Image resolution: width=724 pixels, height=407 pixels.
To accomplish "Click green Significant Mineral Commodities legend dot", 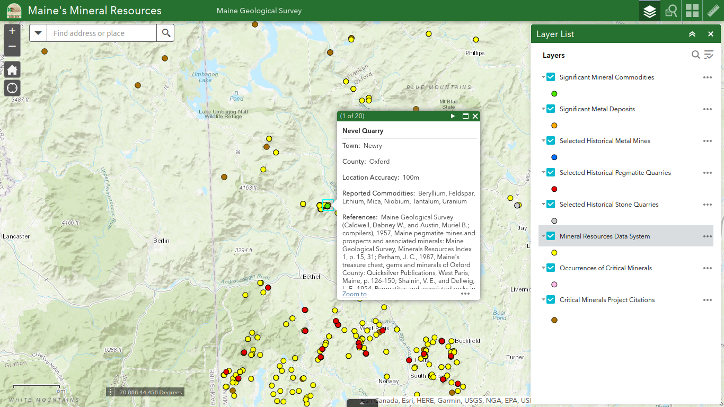I will 554,94.
